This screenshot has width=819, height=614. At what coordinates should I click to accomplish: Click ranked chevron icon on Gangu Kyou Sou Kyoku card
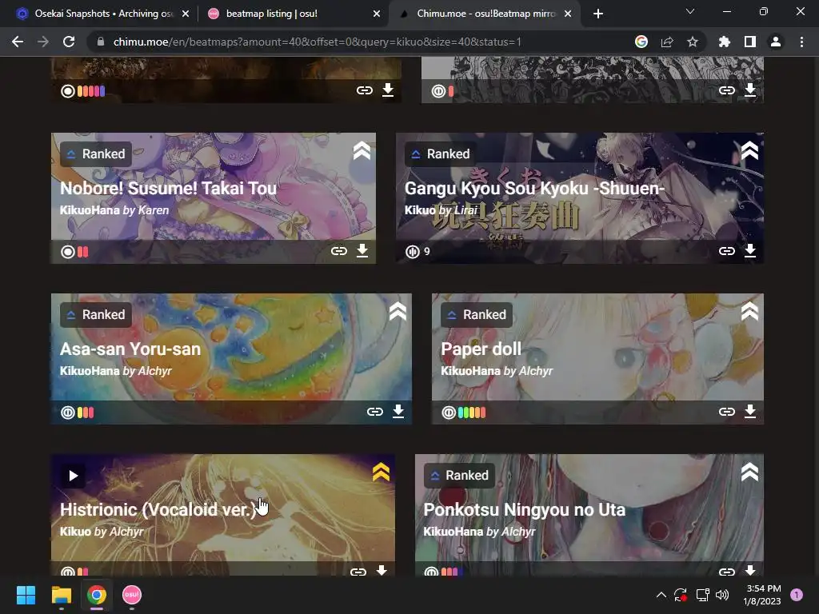point(749,151)
